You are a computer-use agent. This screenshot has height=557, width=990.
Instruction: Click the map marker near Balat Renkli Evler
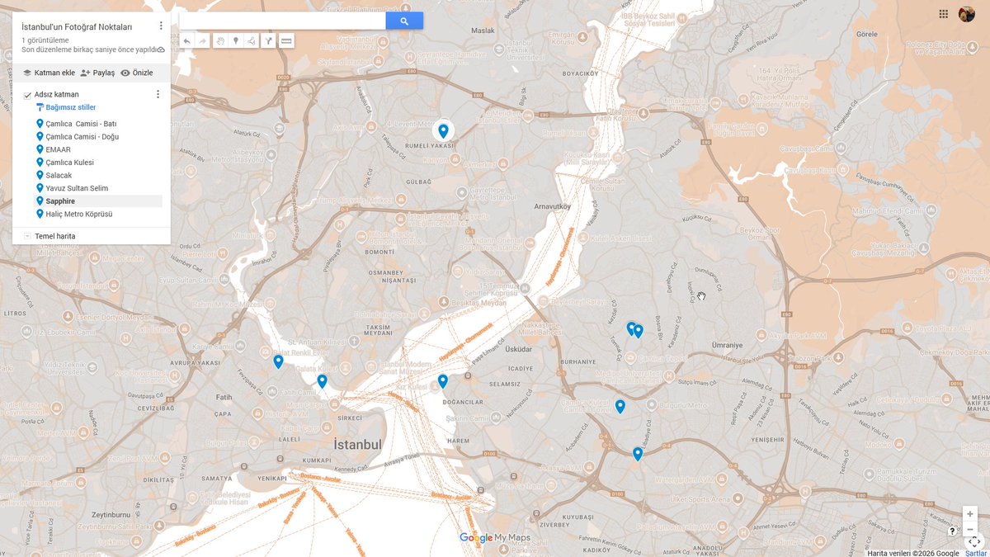(278, 361)
